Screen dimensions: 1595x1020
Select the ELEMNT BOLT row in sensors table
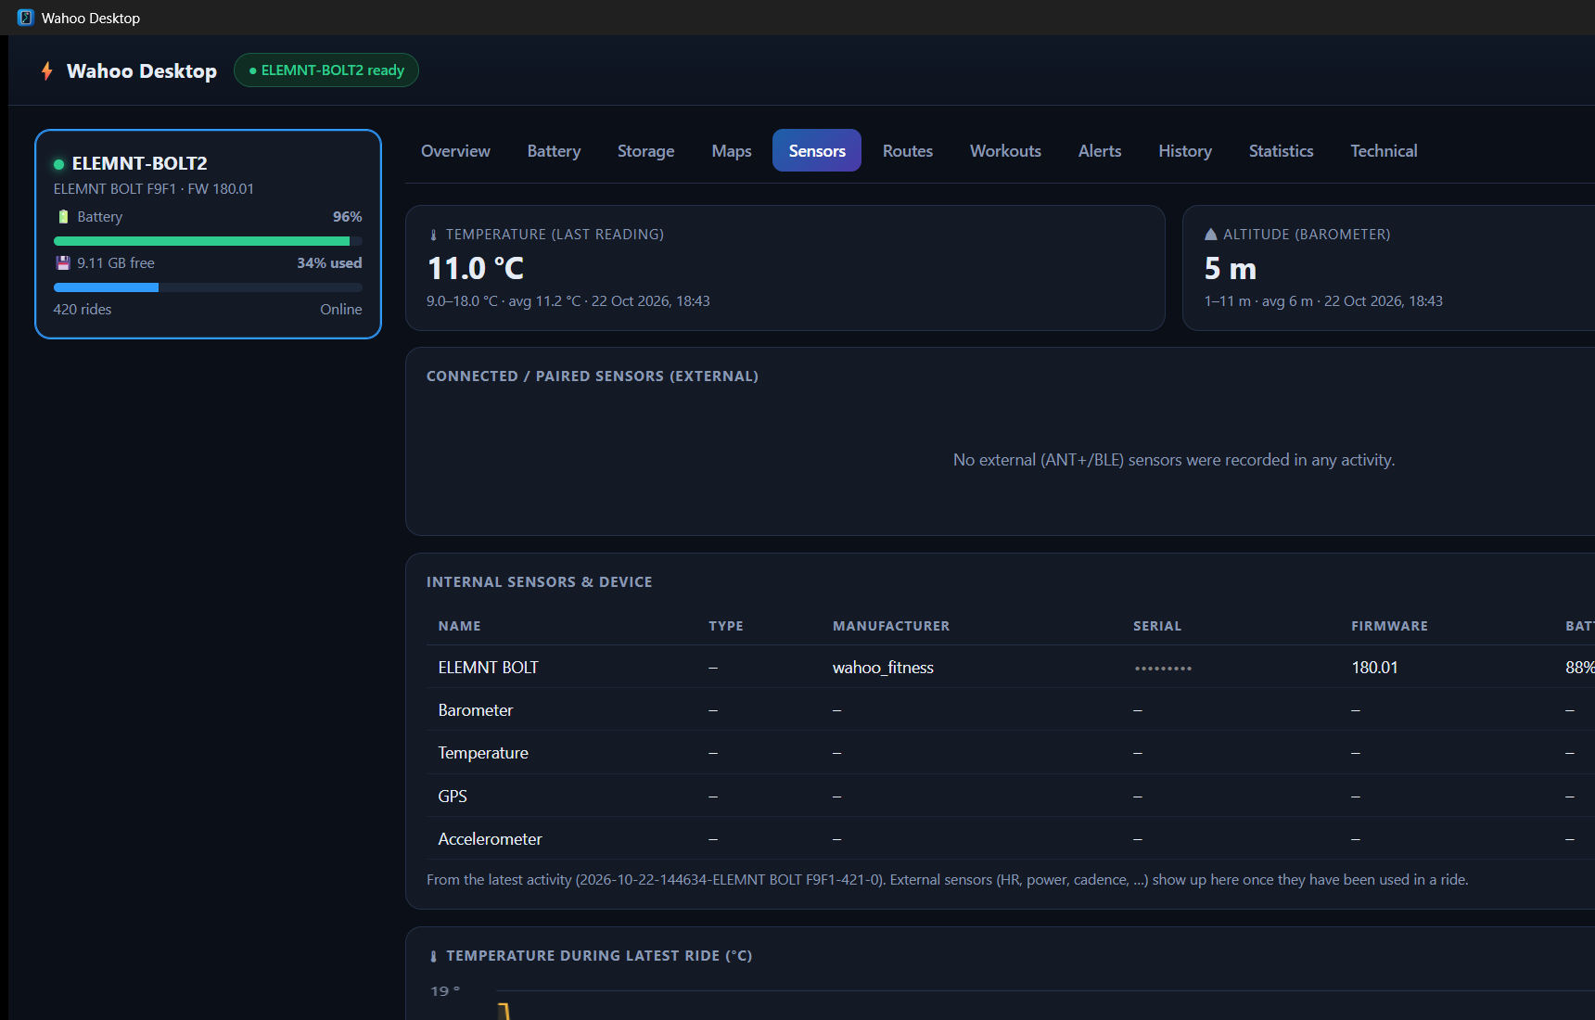[x=1011, y=668]
